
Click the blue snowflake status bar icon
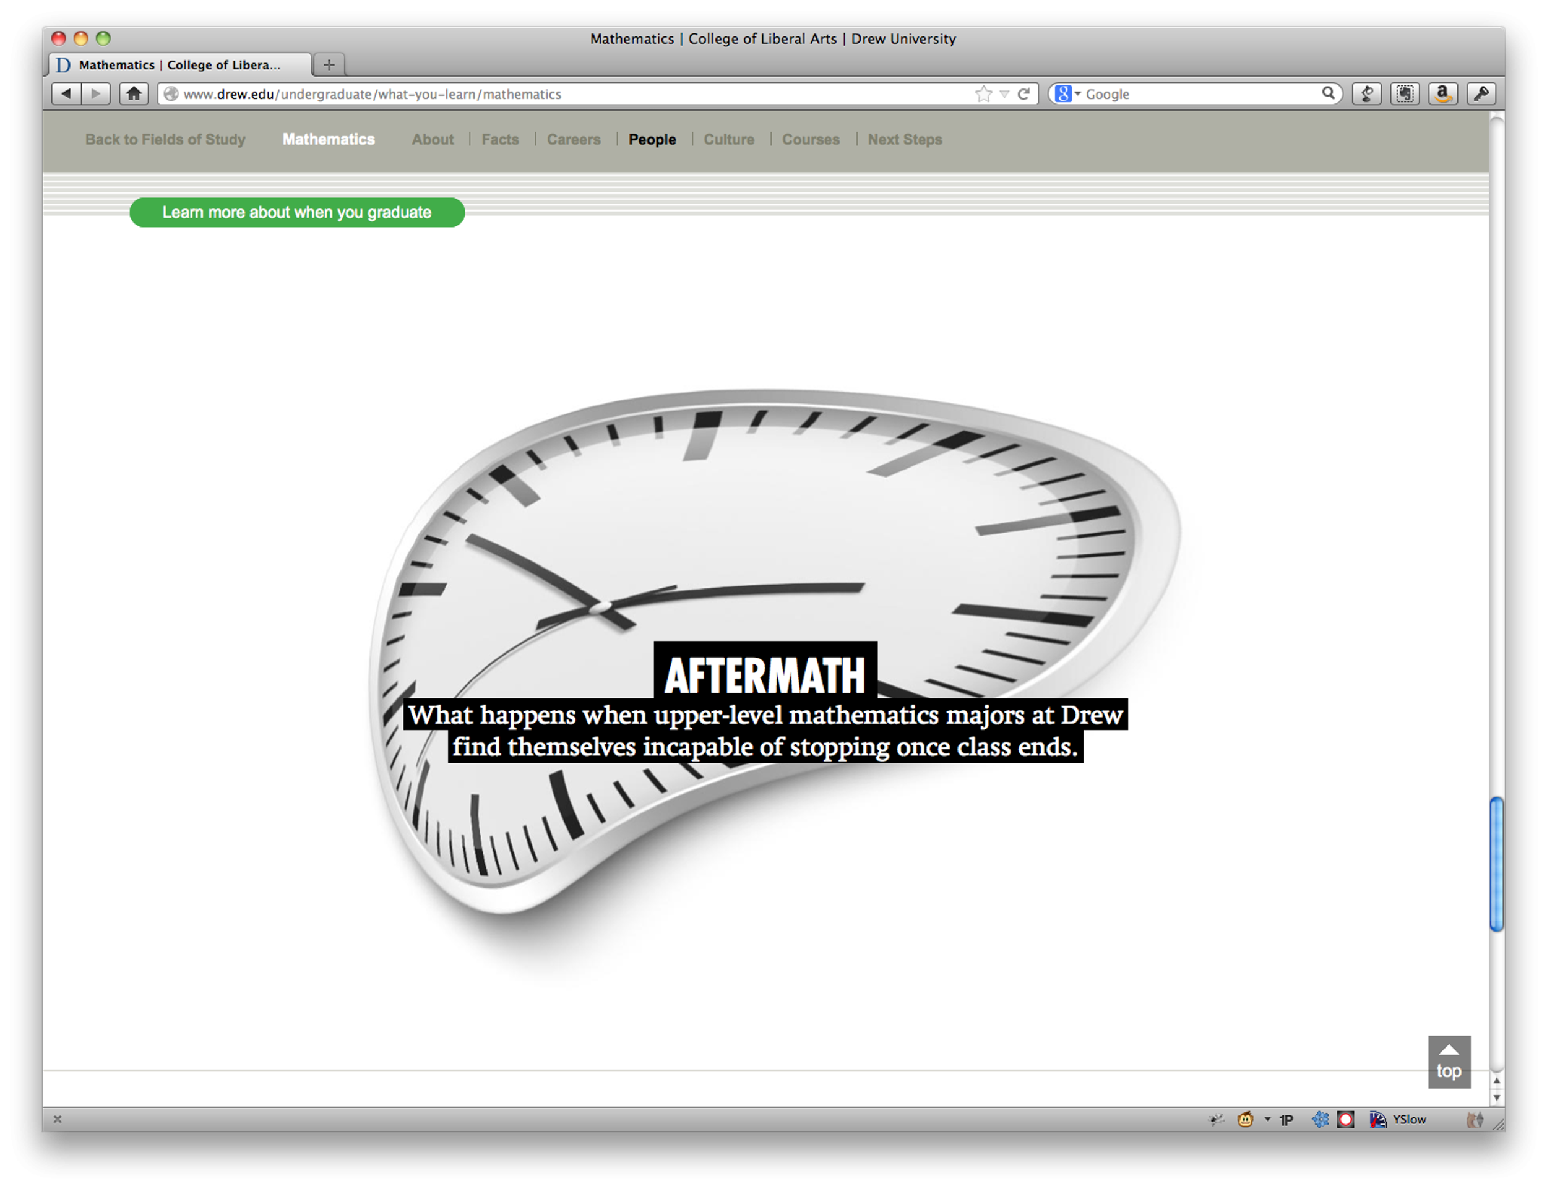(1320, 1119)
